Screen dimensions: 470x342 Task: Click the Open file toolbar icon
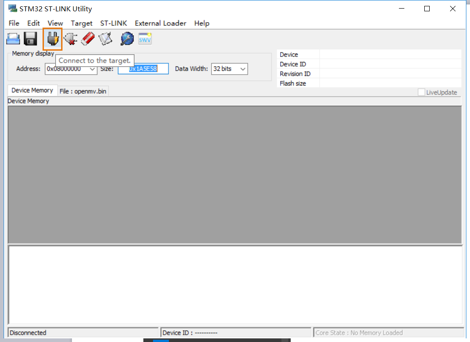(13, 39)
